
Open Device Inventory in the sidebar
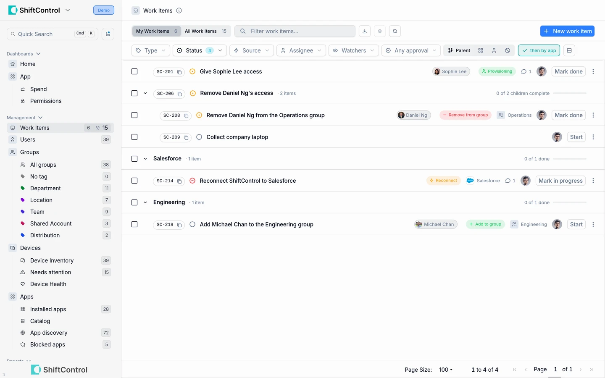[x=52, y=260]
